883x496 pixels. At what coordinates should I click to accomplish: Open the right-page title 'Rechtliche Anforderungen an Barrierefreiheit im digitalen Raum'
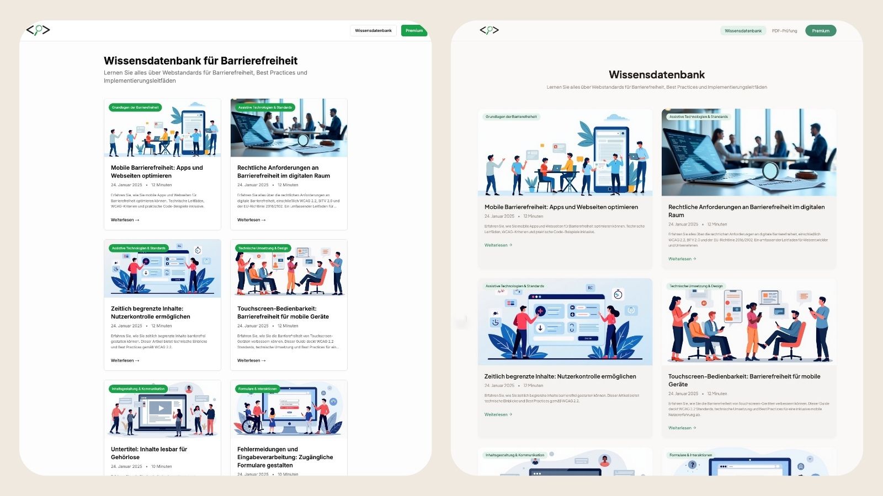click(747, 211)
